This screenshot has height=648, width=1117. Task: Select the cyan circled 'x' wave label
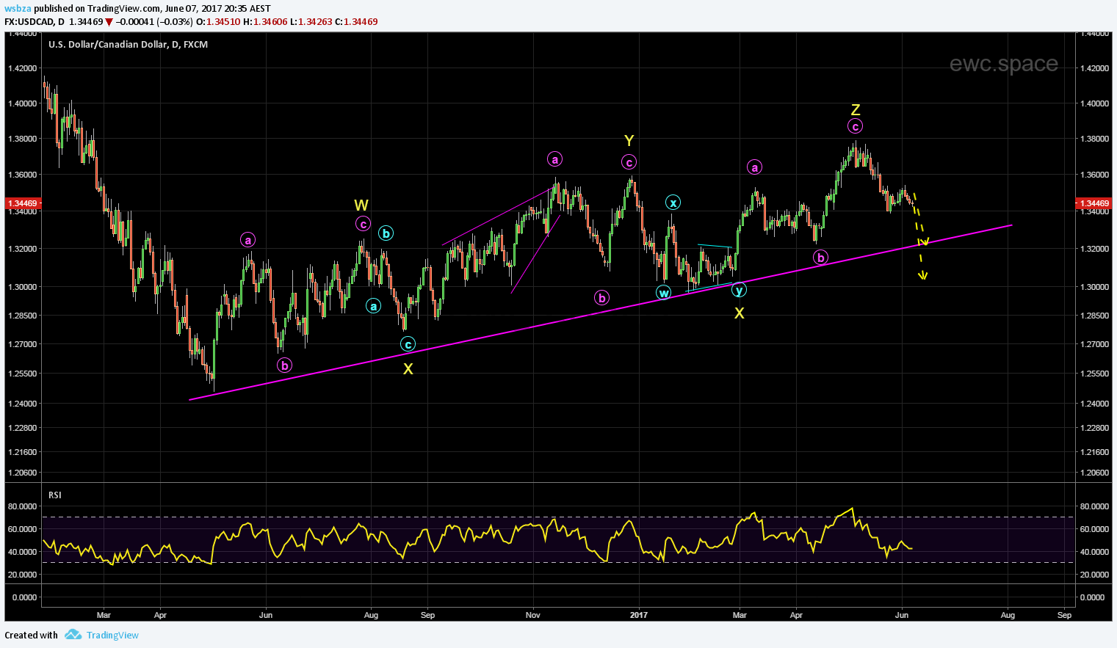pos(673,203)
